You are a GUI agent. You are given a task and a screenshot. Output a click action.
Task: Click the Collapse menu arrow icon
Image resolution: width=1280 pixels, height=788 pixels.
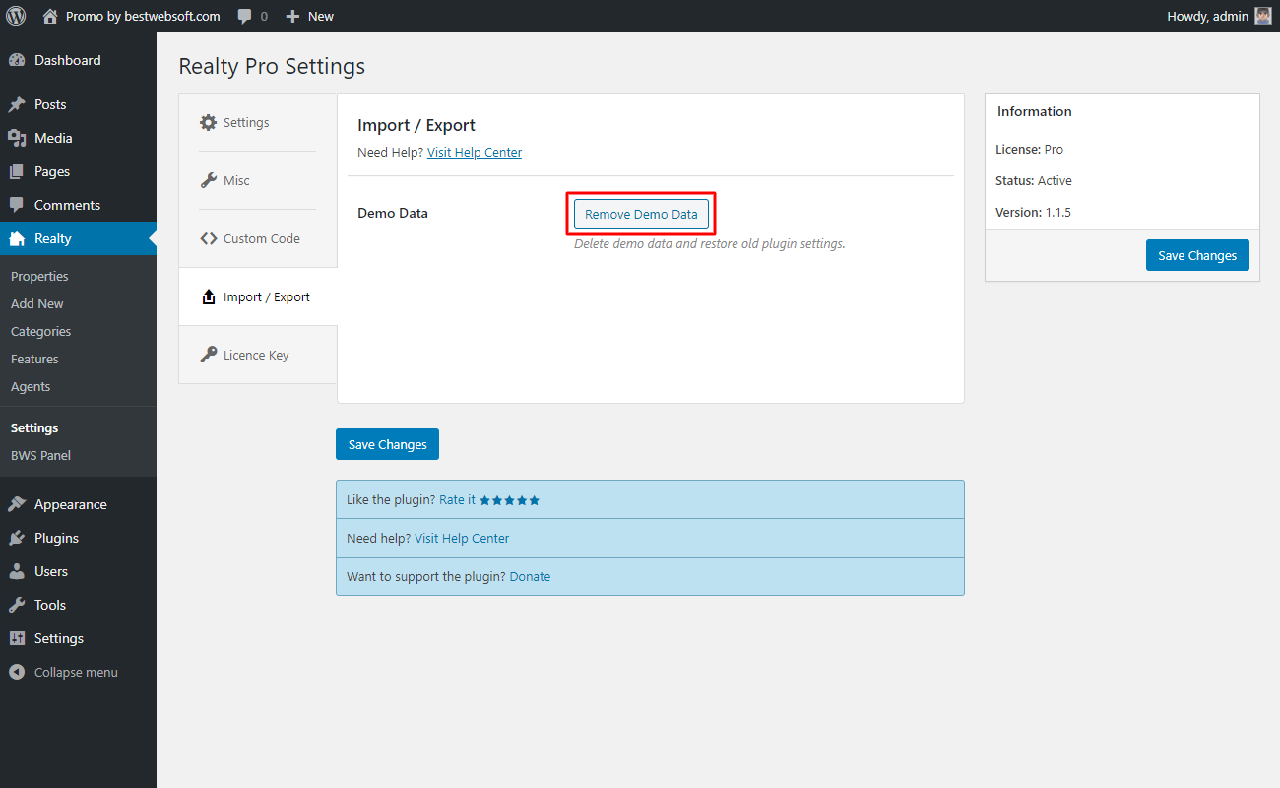point(17,672)
